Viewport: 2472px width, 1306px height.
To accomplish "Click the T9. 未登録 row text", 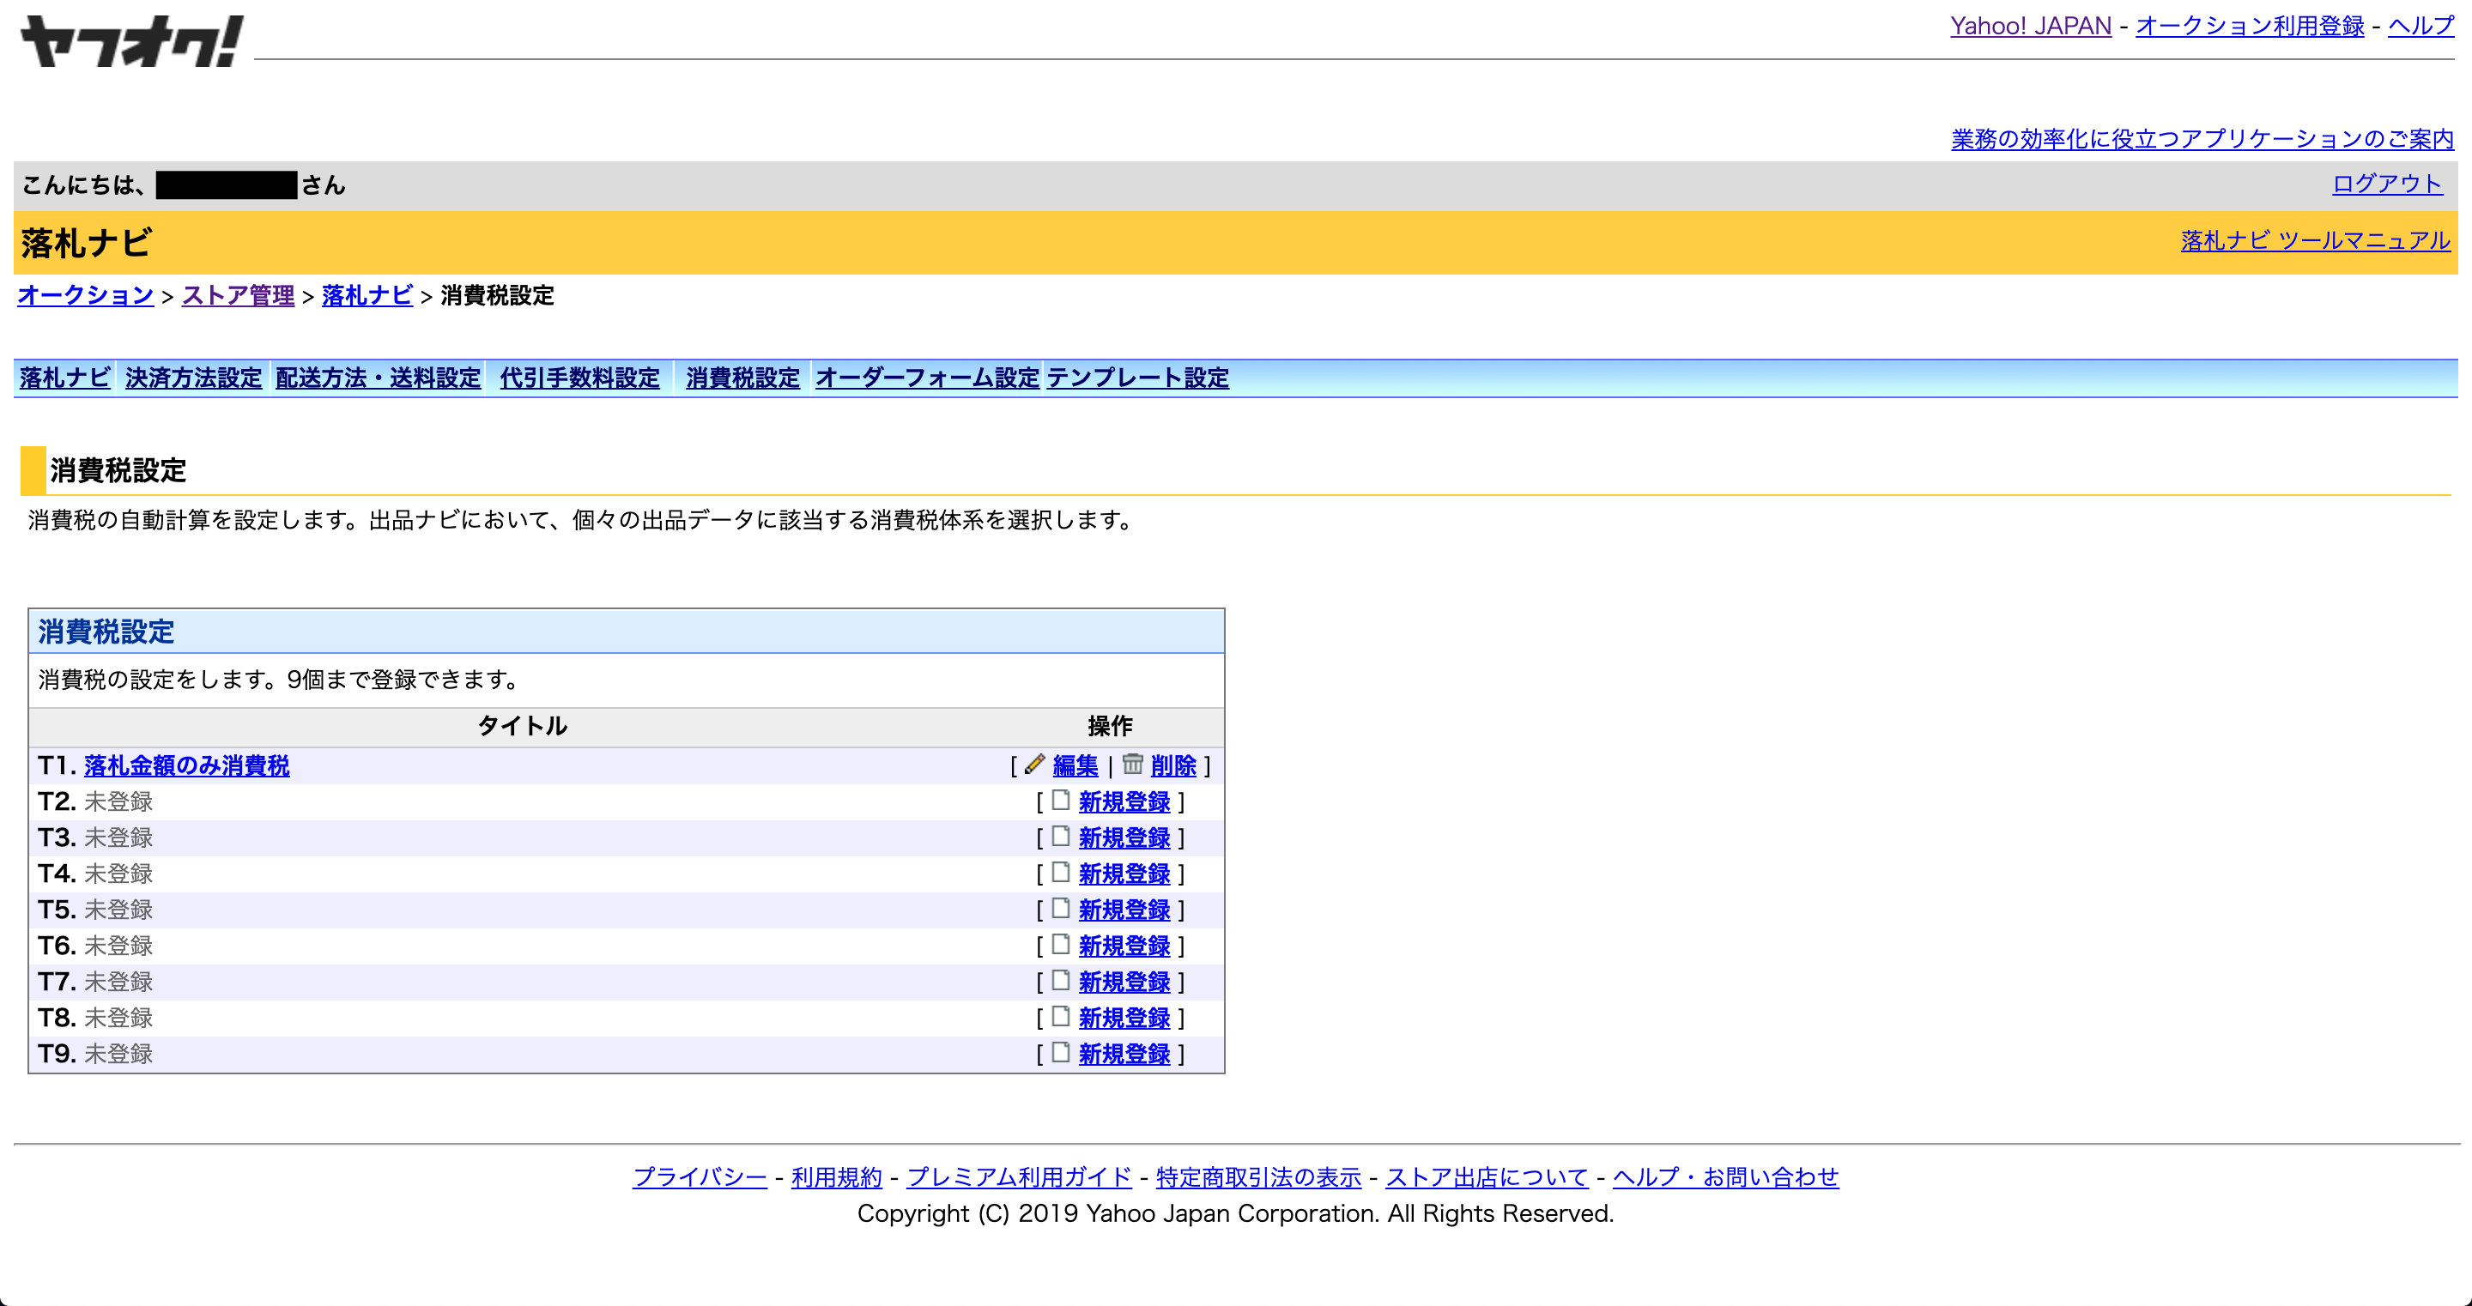I will (95, 1054).
